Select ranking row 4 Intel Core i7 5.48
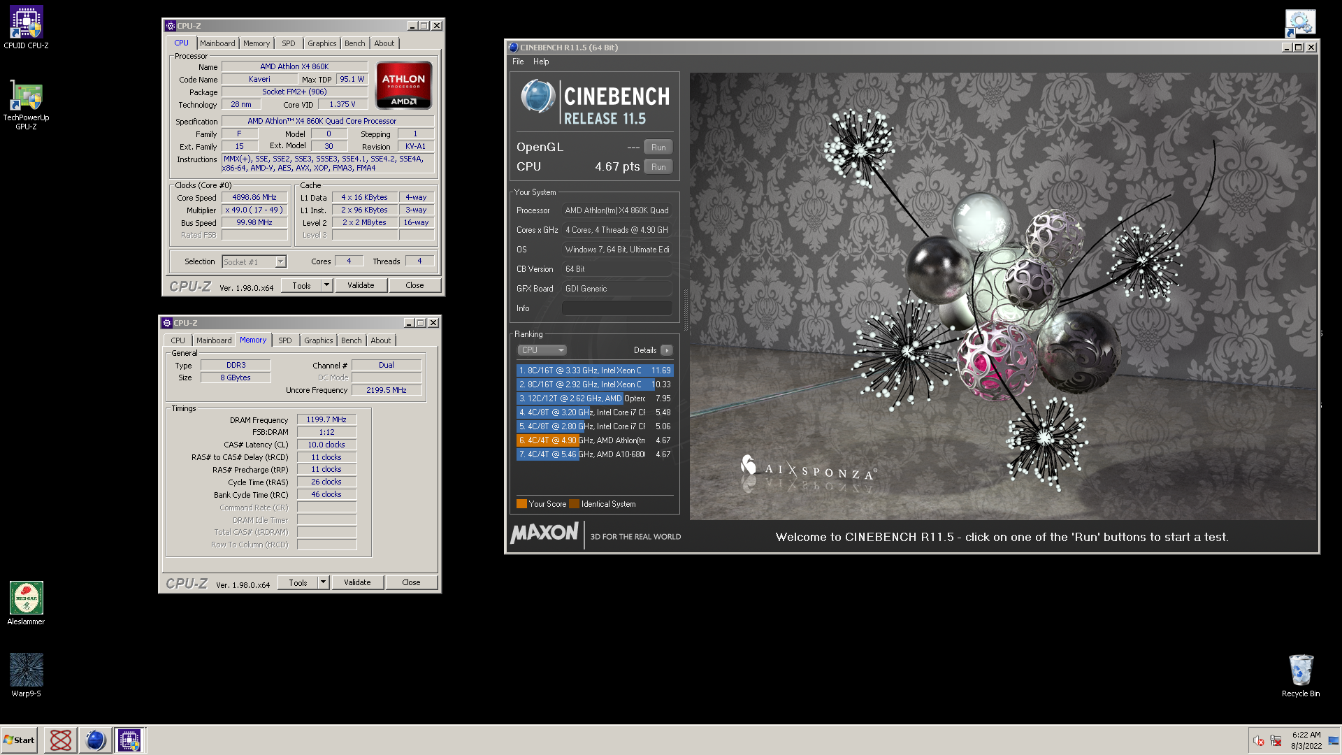Image resolution: width=1342 pixels, height=755 pixels. [x=595, y=412]
